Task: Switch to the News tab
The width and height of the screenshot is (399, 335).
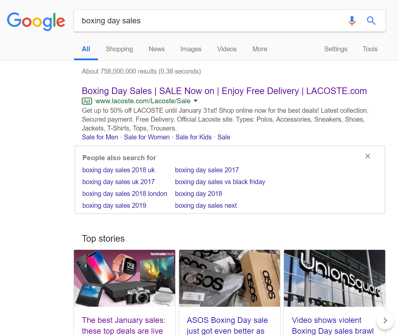Action: tap(157, 49)
